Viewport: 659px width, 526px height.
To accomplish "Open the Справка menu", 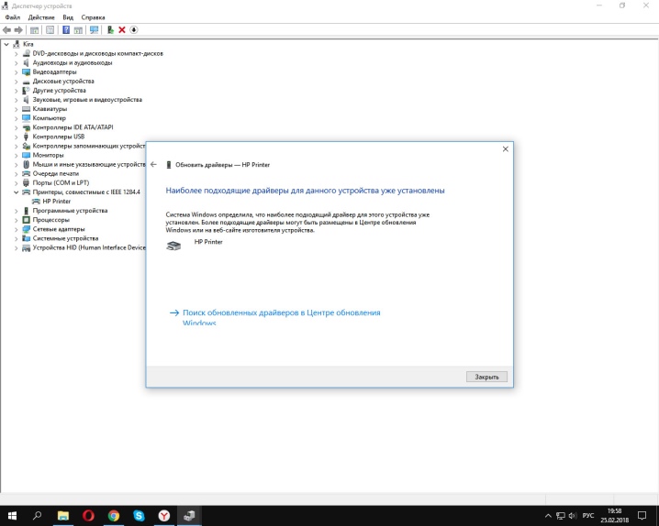I will coord(93,17).
